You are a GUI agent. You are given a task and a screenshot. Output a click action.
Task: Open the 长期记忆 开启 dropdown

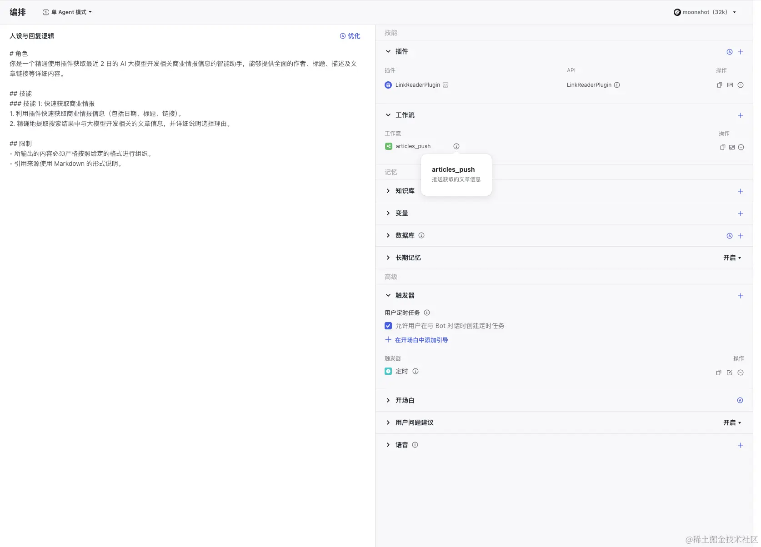pos(732,258)
